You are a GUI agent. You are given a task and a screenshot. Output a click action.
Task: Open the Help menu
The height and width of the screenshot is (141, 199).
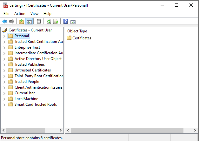[x=47, y=14]
